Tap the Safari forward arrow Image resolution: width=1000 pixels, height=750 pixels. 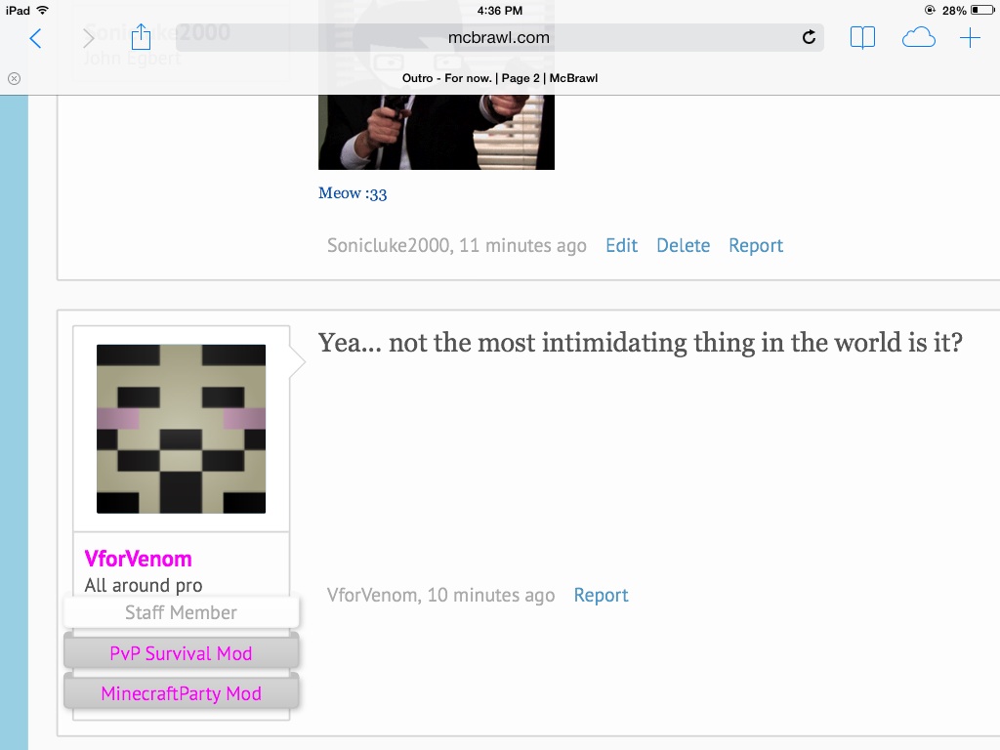[x=89, y=38]
